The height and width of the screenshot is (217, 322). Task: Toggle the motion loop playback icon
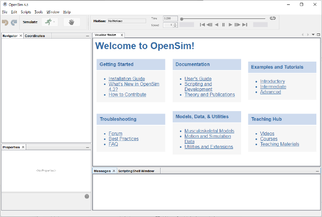272,18
